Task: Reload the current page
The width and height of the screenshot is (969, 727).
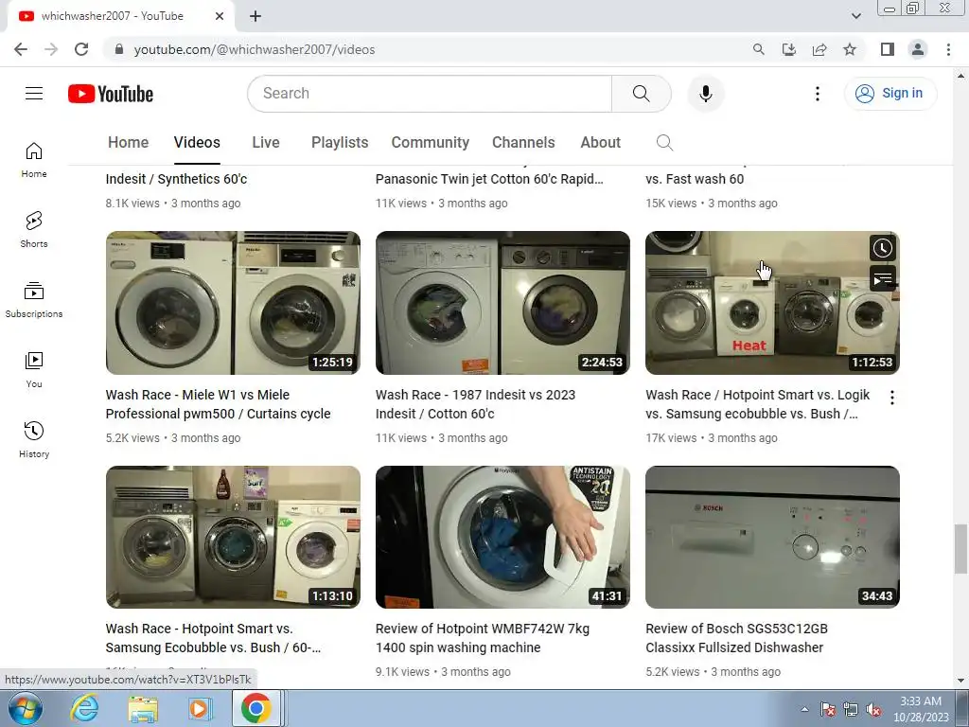Action: coord(81,49)
